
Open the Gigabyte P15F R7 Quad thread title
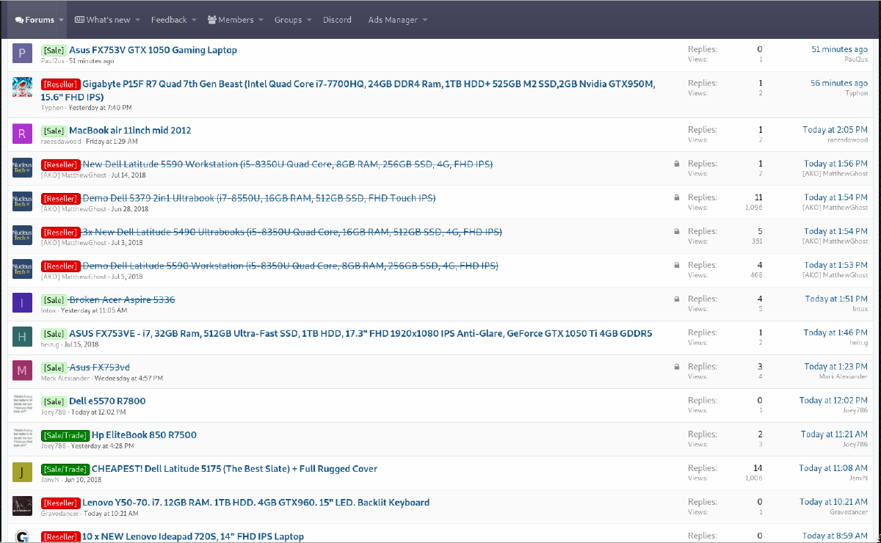(x=348, y=90)
